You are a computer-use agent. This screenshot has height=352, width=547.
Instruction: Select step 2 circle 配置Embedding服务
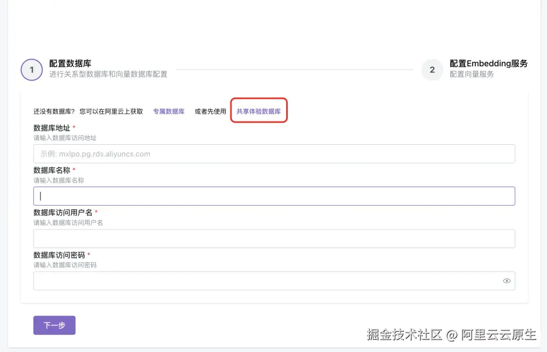[x=432, y=70]
